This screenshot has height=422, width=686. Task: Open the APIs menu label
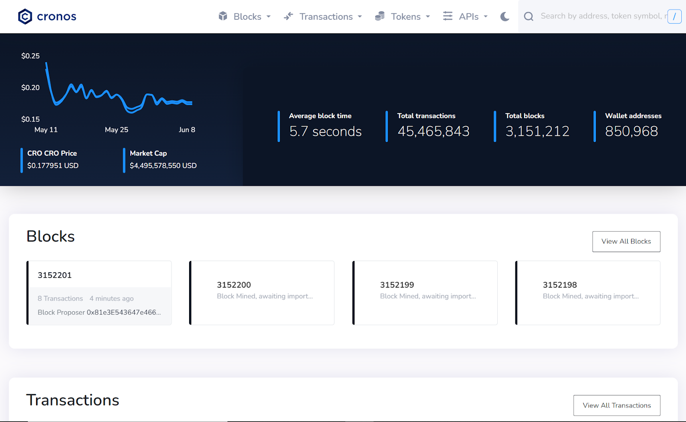coord(469,17)
